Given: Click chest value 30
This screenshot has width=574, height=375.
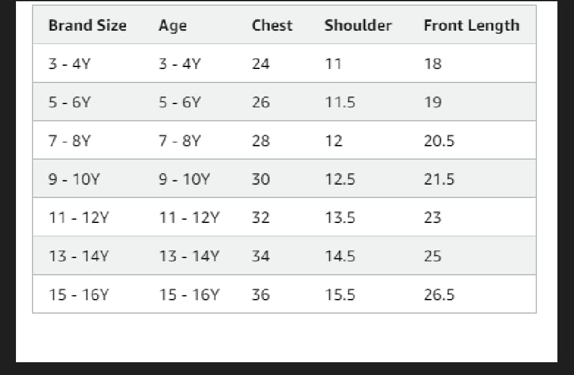Looking at the screenshot, I should point(261,179).
